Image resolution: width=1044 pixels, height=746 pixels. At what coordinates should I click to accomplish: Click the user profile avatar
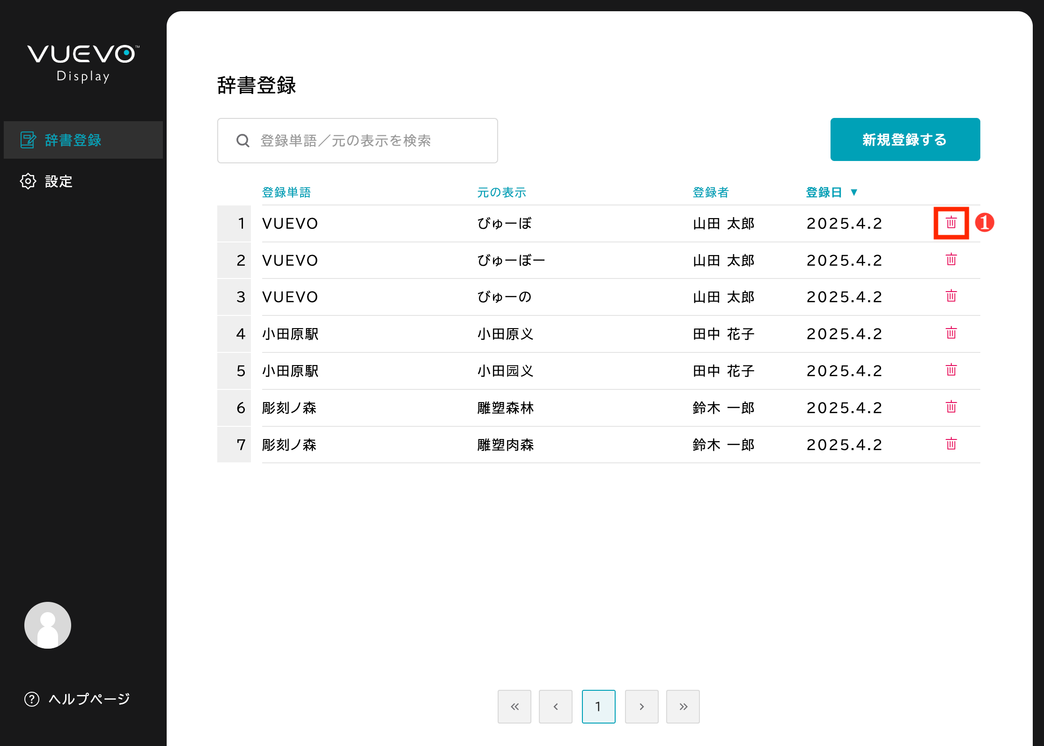(47, 625)
